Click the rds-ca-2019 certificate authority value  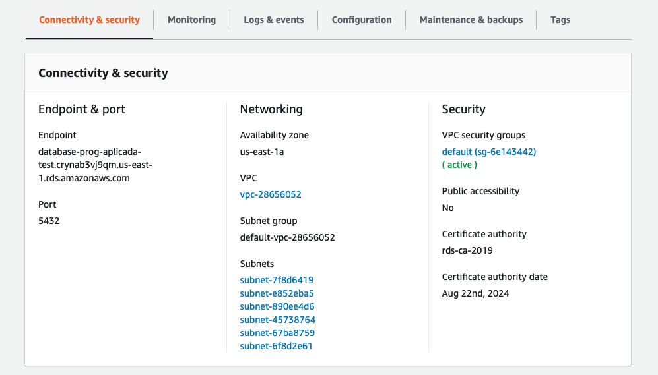[467, 250]
